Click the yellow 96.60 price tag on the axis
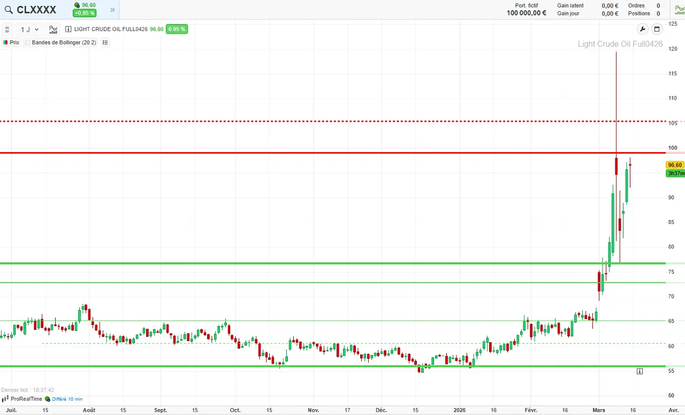 point(674,165)
